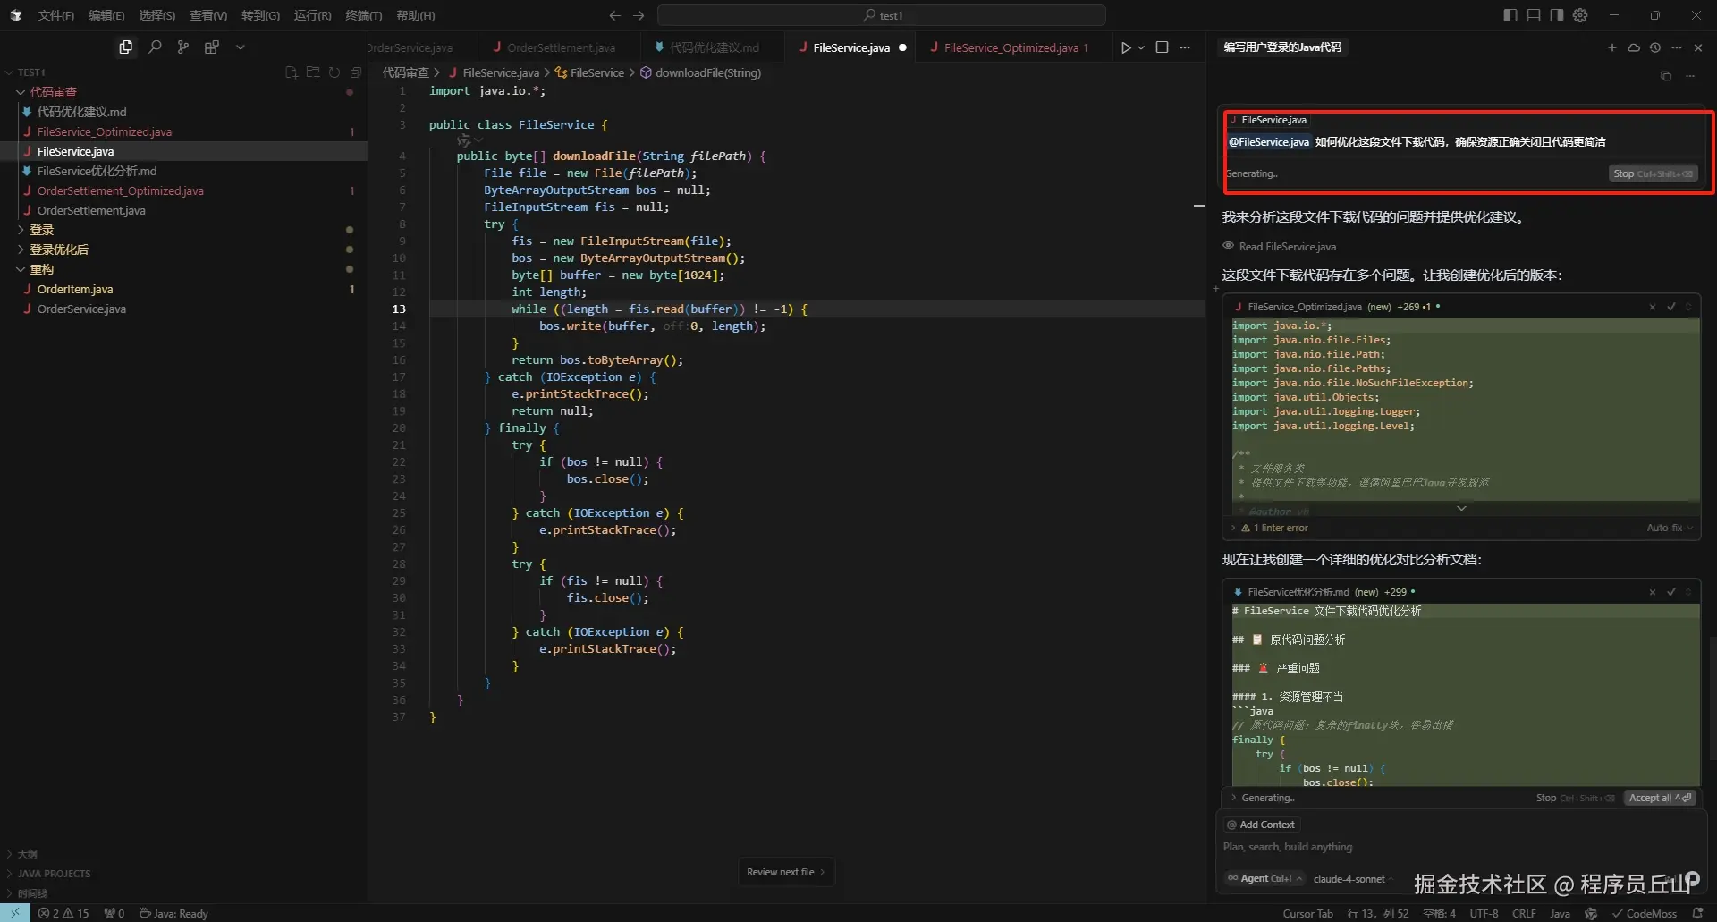Collapse the 重构 folder in explorer
This screenshot has width=1717, height=922.
(42, 269)
